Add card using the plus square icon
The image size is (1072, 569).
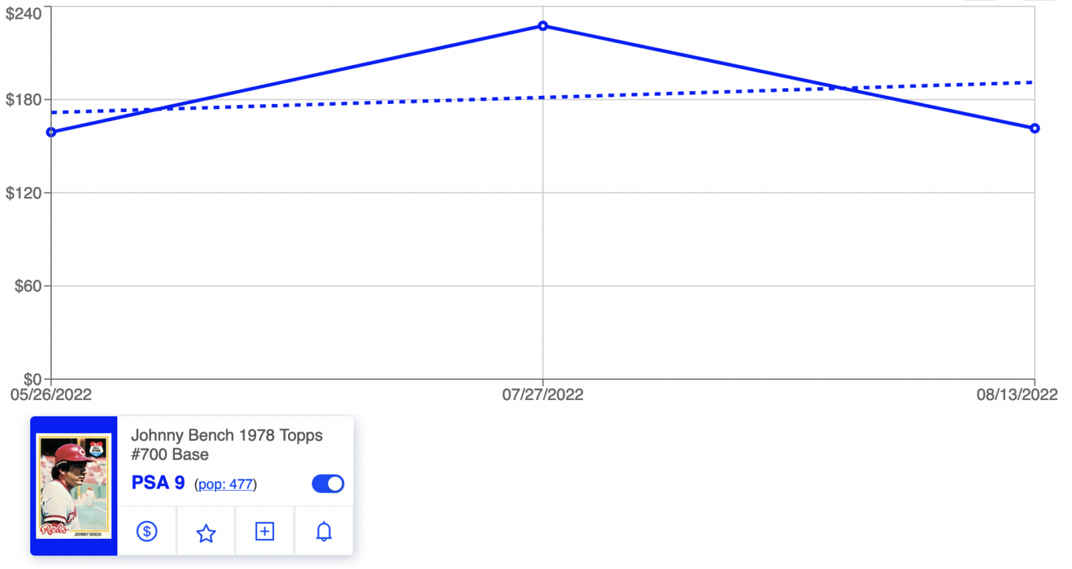click(265, 531)
